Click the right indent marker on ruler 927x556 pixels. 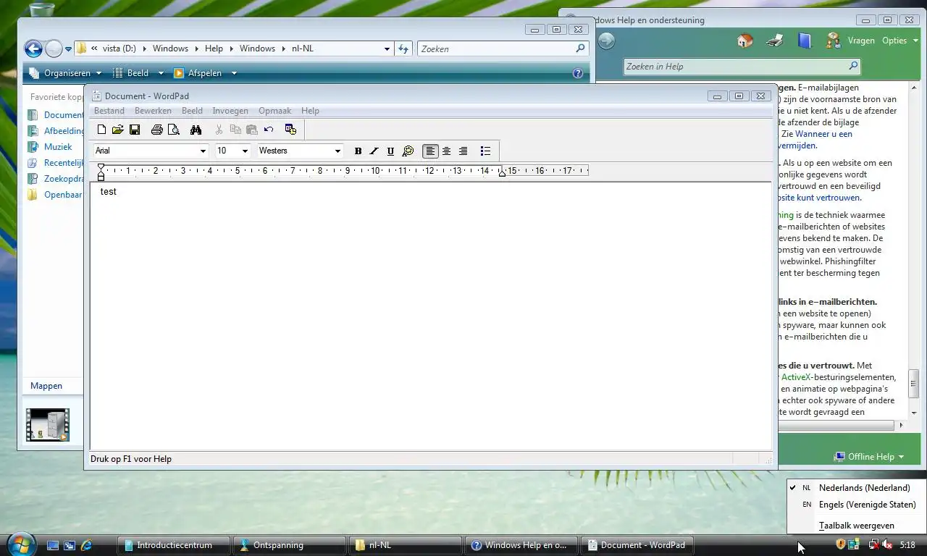click(502, 174)
